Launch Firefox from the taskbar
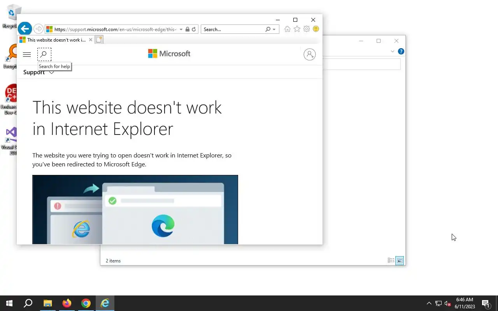 coord(67,303)
